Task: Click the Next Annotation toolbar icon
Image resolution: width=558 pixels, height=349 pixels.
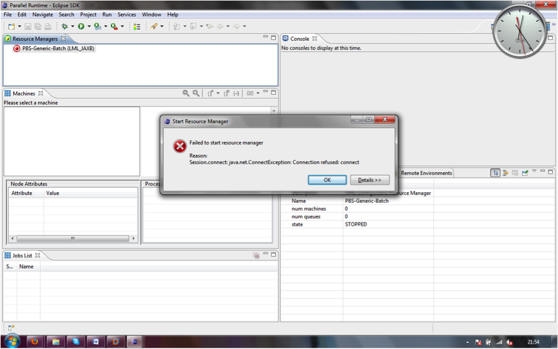Action: pyautogui.click(x=177, y=26)
